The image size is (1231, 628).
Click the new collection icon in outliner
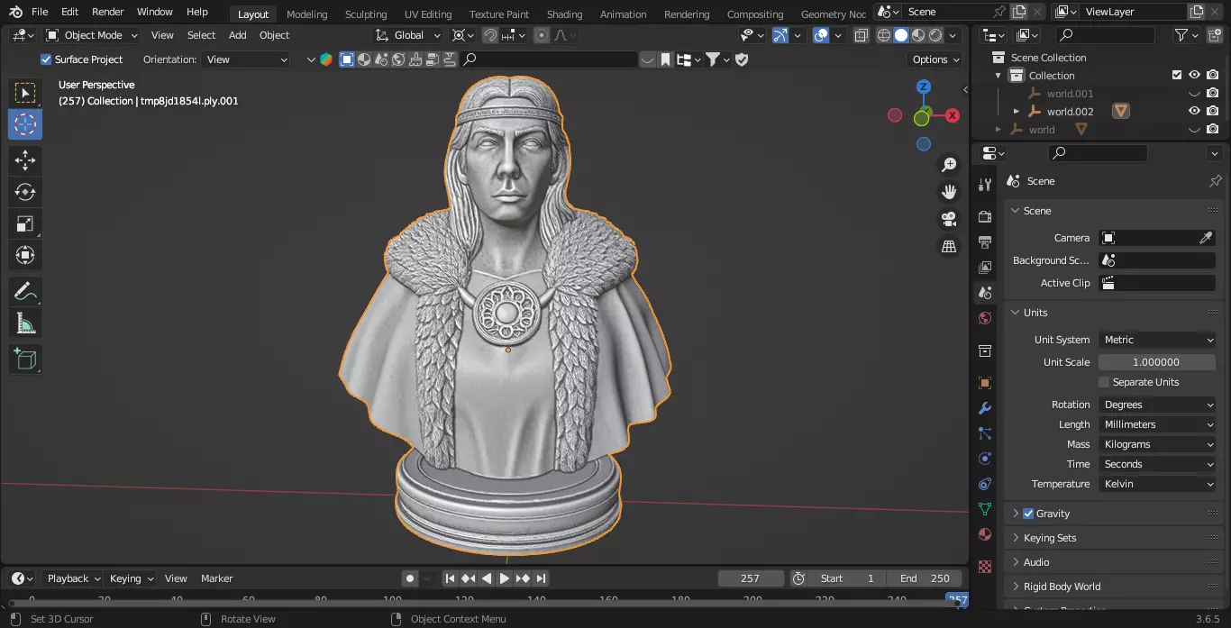pos(1213,35)
